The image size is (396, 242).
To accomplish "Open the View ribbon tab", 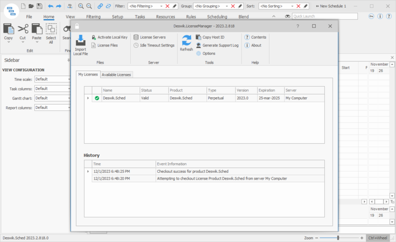I will click(x=70, y=17).
